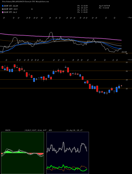Click the ADX values '(14 day) 10, +23, -27'

(x=74, y=130)
